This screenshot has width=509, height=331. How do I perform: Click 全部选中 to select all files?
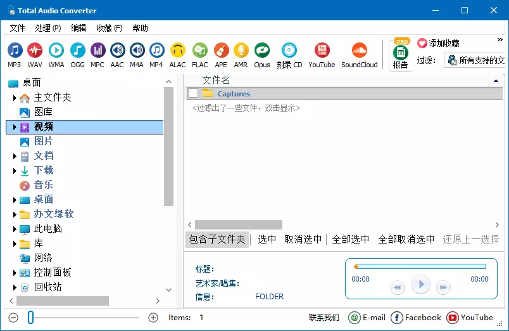351,240
